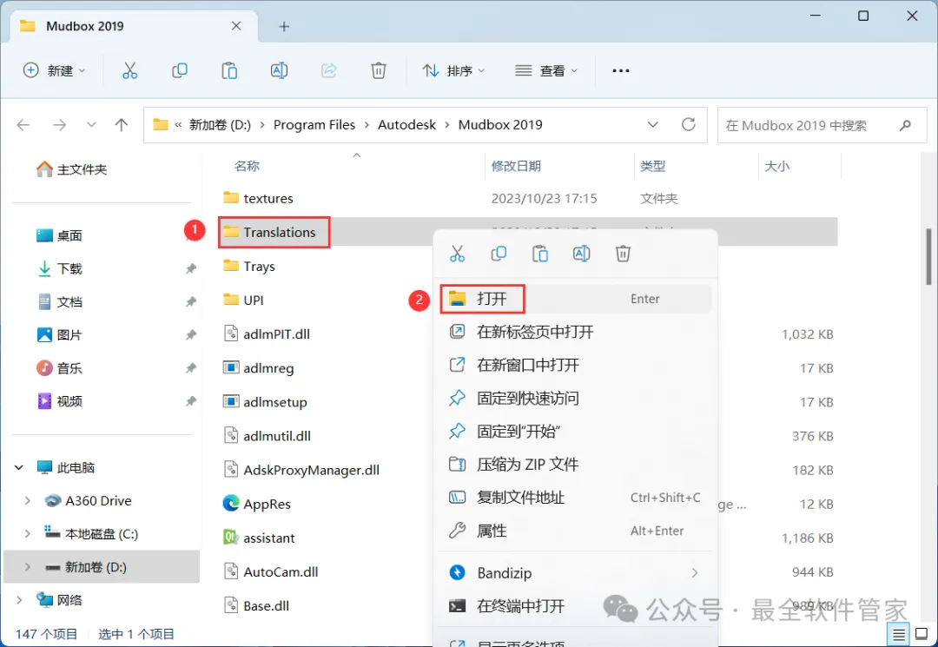Sort by the 名称 column header
This screenshot has width=938, height=647.
tap(247, 166)
